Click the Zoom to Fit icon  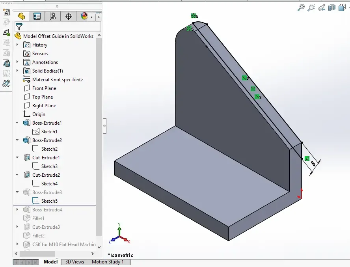pyautogui.click(x=301, y=7)
